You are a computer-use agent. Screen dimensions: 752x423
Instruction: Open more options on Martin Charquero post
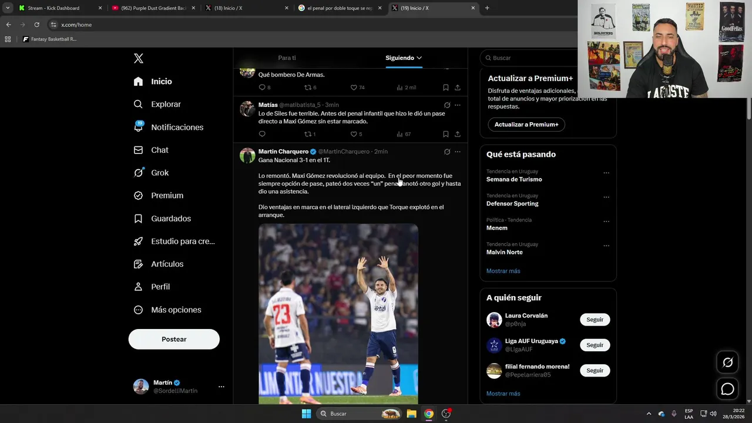458,152
